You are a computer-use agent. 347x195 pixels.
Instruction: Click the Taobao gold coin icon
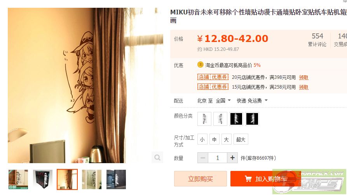tap(200, 64)
